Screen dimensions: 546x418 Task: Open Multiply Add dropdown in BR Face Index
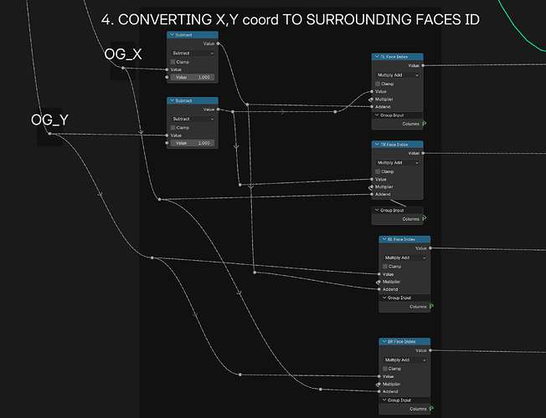(x=404, y=360)
